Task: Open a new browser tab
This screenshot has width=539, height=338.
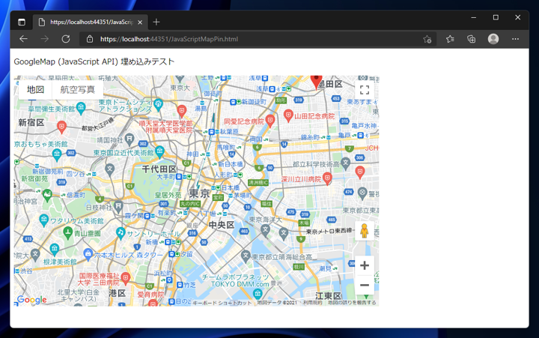Action: [x=156, y=22]
